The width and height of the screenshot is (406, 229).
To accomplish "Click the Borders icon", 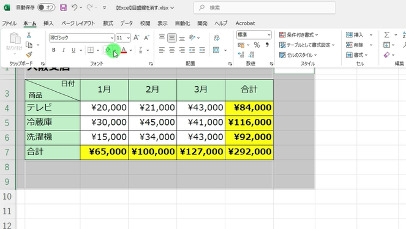I will 91,50.
